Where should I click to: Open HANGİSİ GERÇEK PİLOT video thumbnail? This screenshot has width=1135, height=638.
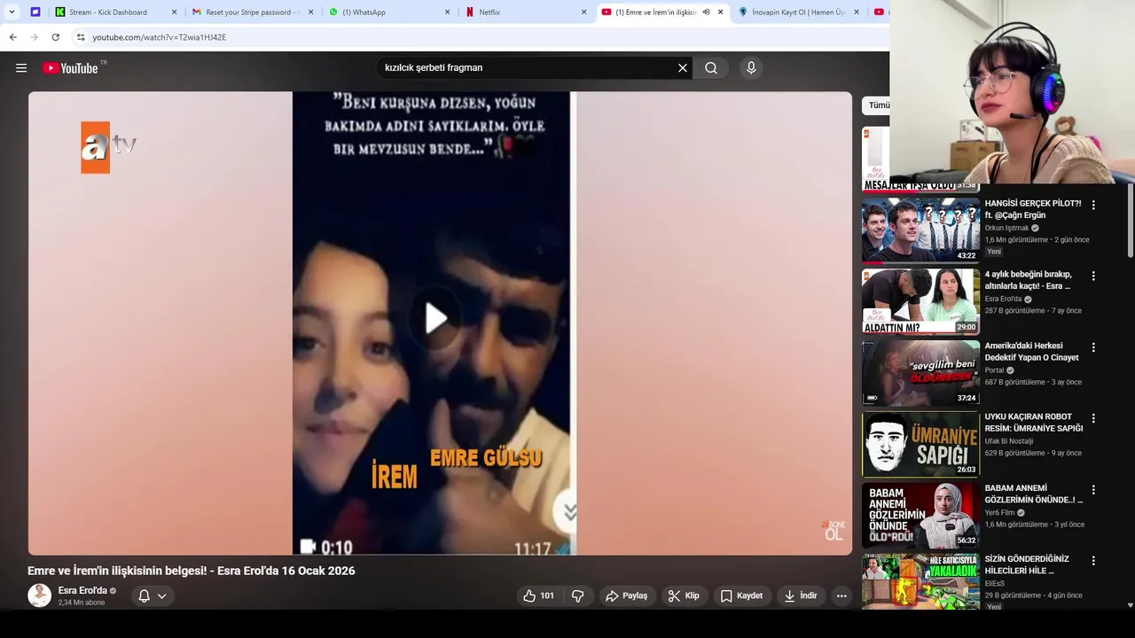point(920,230)
